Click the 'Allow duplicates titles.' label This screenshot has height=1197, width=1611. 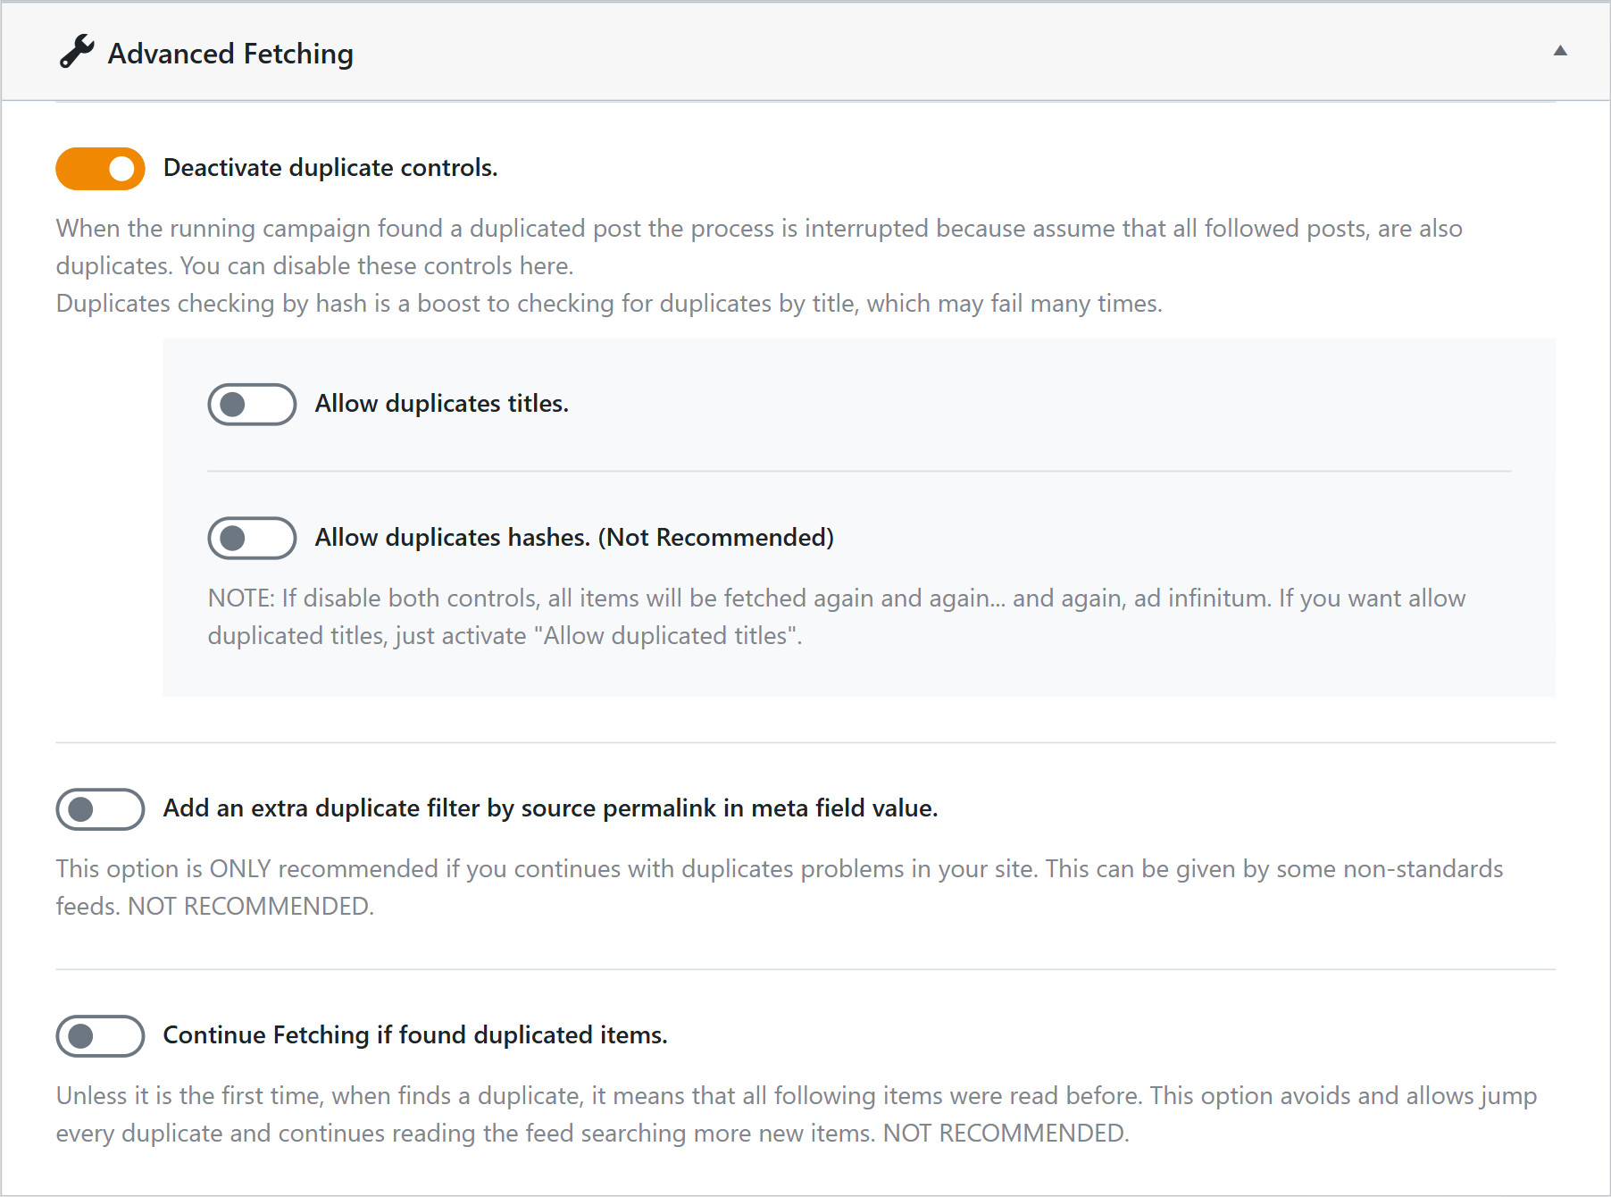pyautogui.click(x=441, y=404)
